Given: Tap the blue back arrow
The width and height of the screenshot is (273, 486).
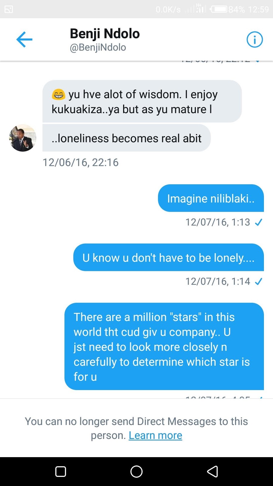Looking at the screenshot, I should tap(24, 39).
